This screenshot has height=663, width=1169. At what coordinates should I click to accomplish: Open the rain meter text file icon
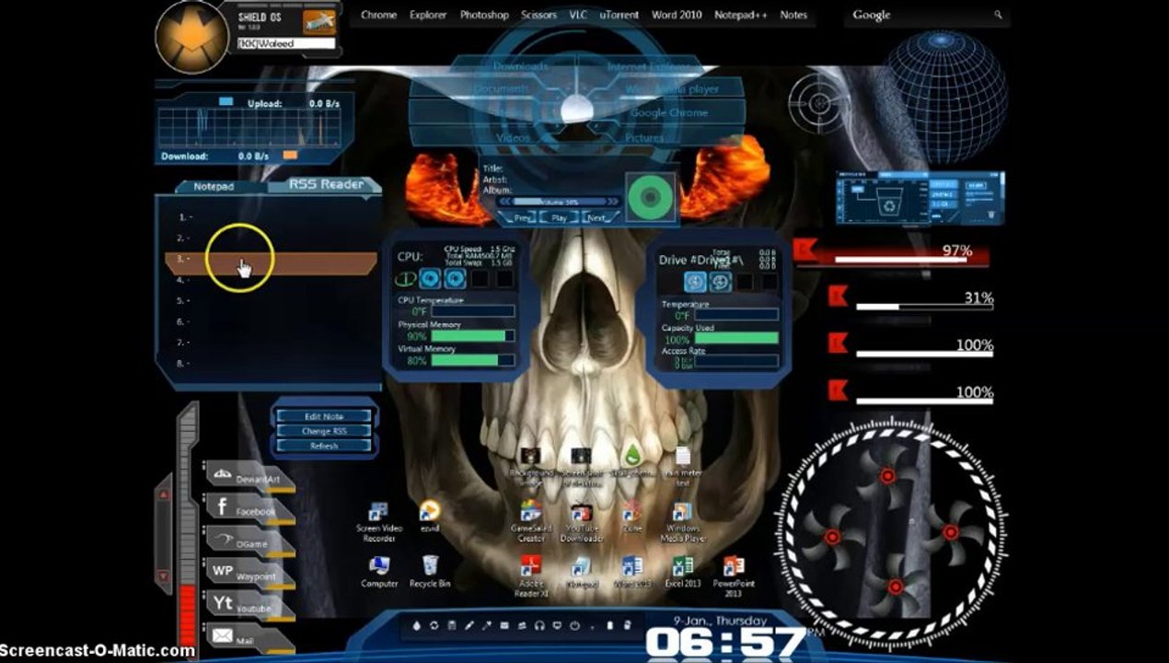(683, 466)
